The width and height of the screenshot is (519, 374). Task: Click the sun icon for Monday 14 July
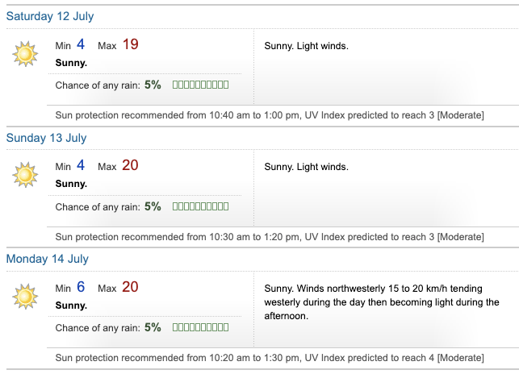[26, 296]
